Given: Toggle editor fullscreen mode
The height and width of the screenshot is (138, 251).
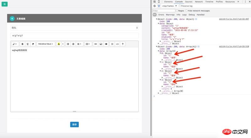Looking at the screenshot, I should click(112, 44).
